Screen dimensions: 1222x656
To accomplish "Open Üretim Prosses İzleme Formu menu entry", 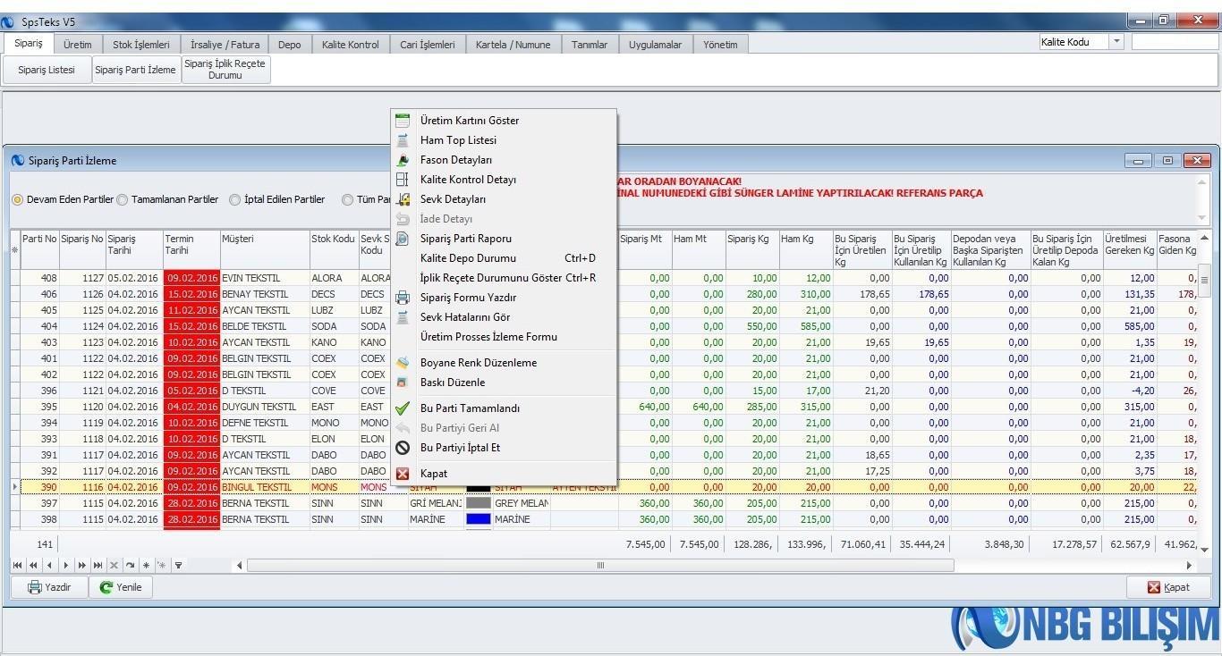I will click(503, 337).
